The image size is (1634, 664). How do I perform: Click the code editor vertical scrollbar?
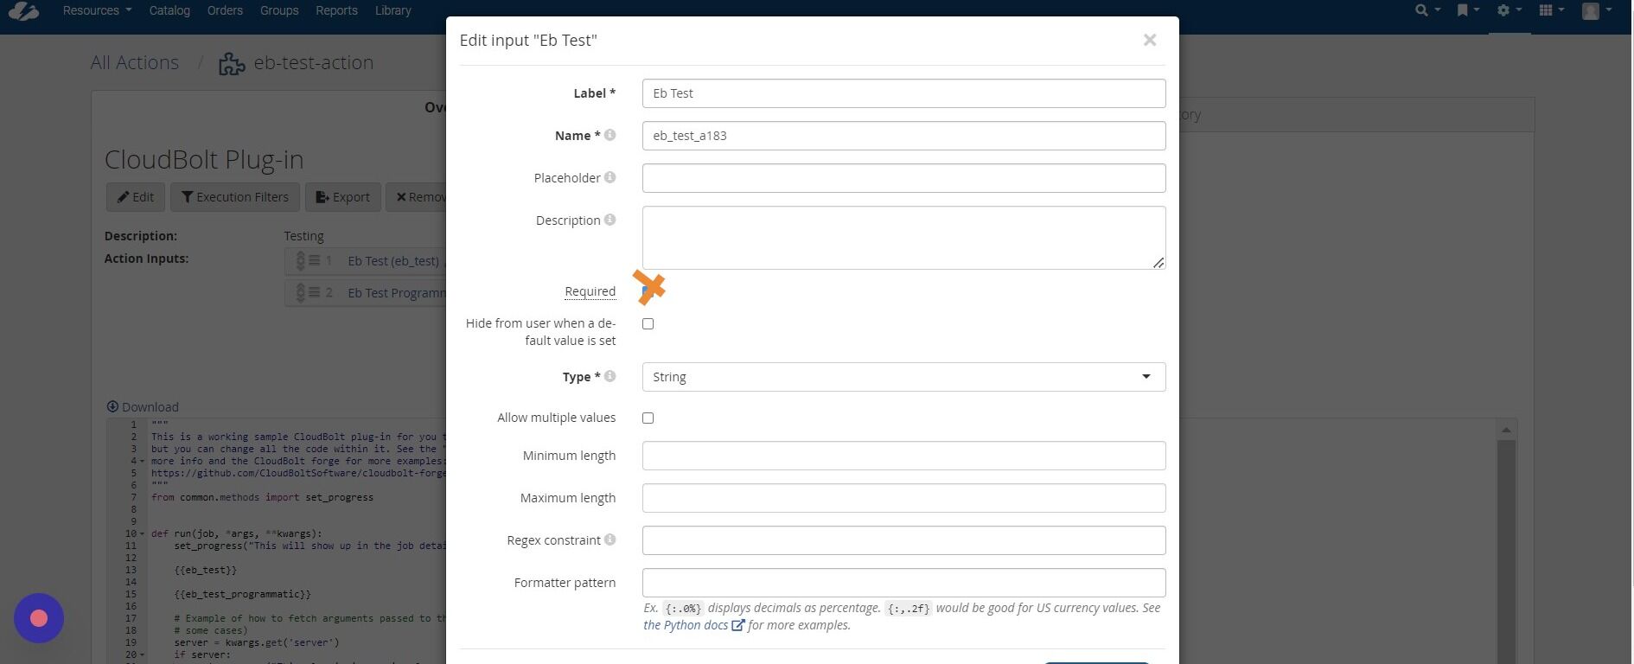tap(1506, 542)
